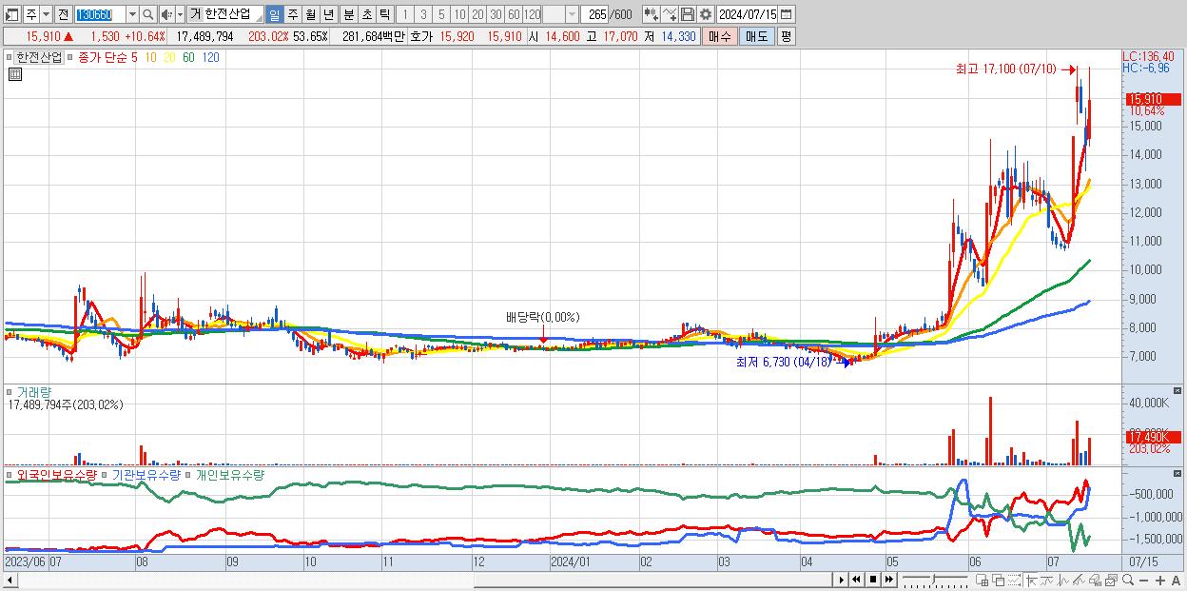Expand the 주 market type dropdown arrow
This screenshot has height=591, width=1187.
point(46,14)
